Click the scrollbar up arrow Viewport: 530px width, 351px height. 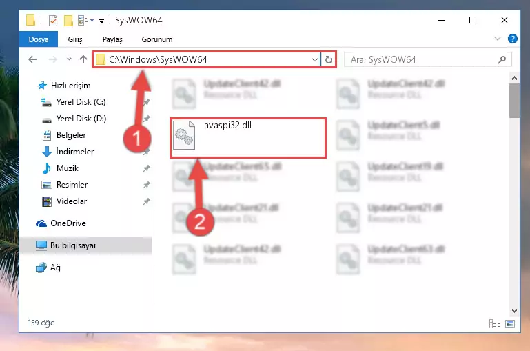(514, 78)
